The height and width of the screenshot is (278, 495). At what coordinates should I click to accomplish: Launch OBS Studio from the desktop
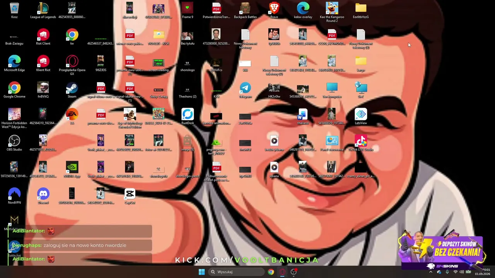coord(14,144)
